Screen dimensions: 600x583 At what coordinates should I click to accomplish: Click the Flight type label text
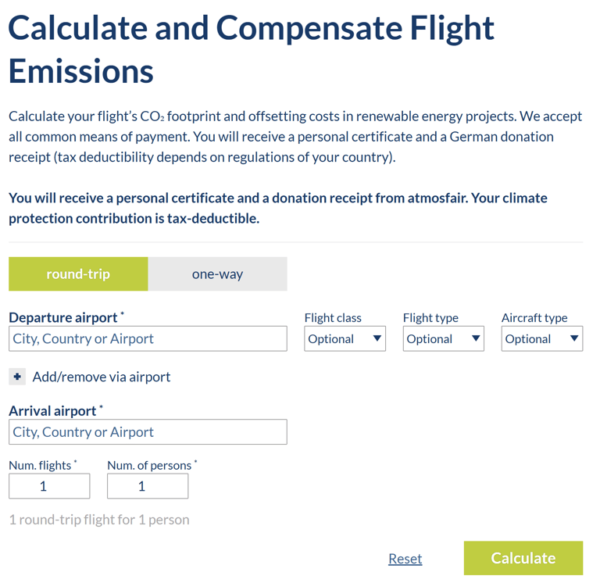(430, 318)
